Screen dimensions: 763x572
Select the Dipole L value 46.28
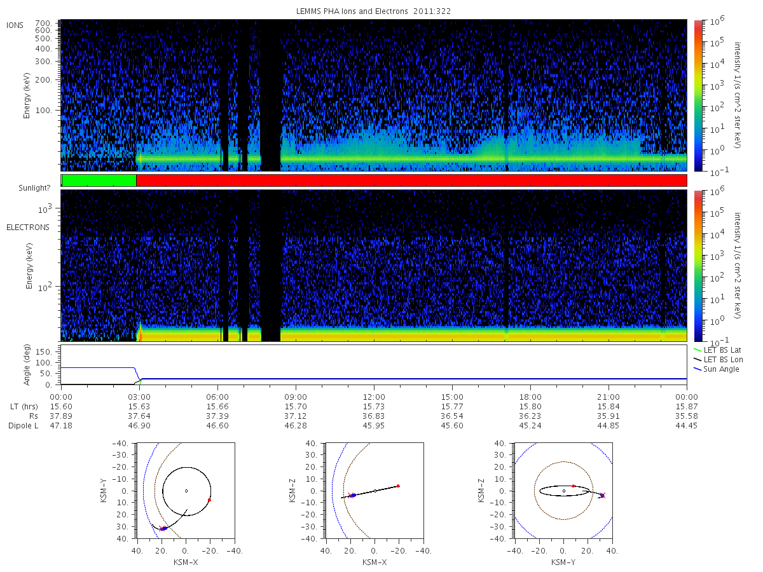296,426
